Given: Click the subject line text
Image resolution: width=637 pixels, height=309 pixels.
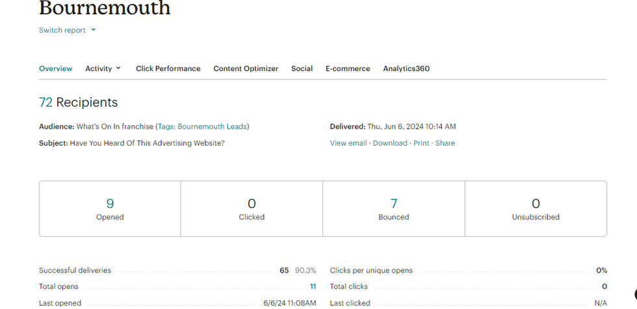Looking at the screenshot, I should point(147,143).
